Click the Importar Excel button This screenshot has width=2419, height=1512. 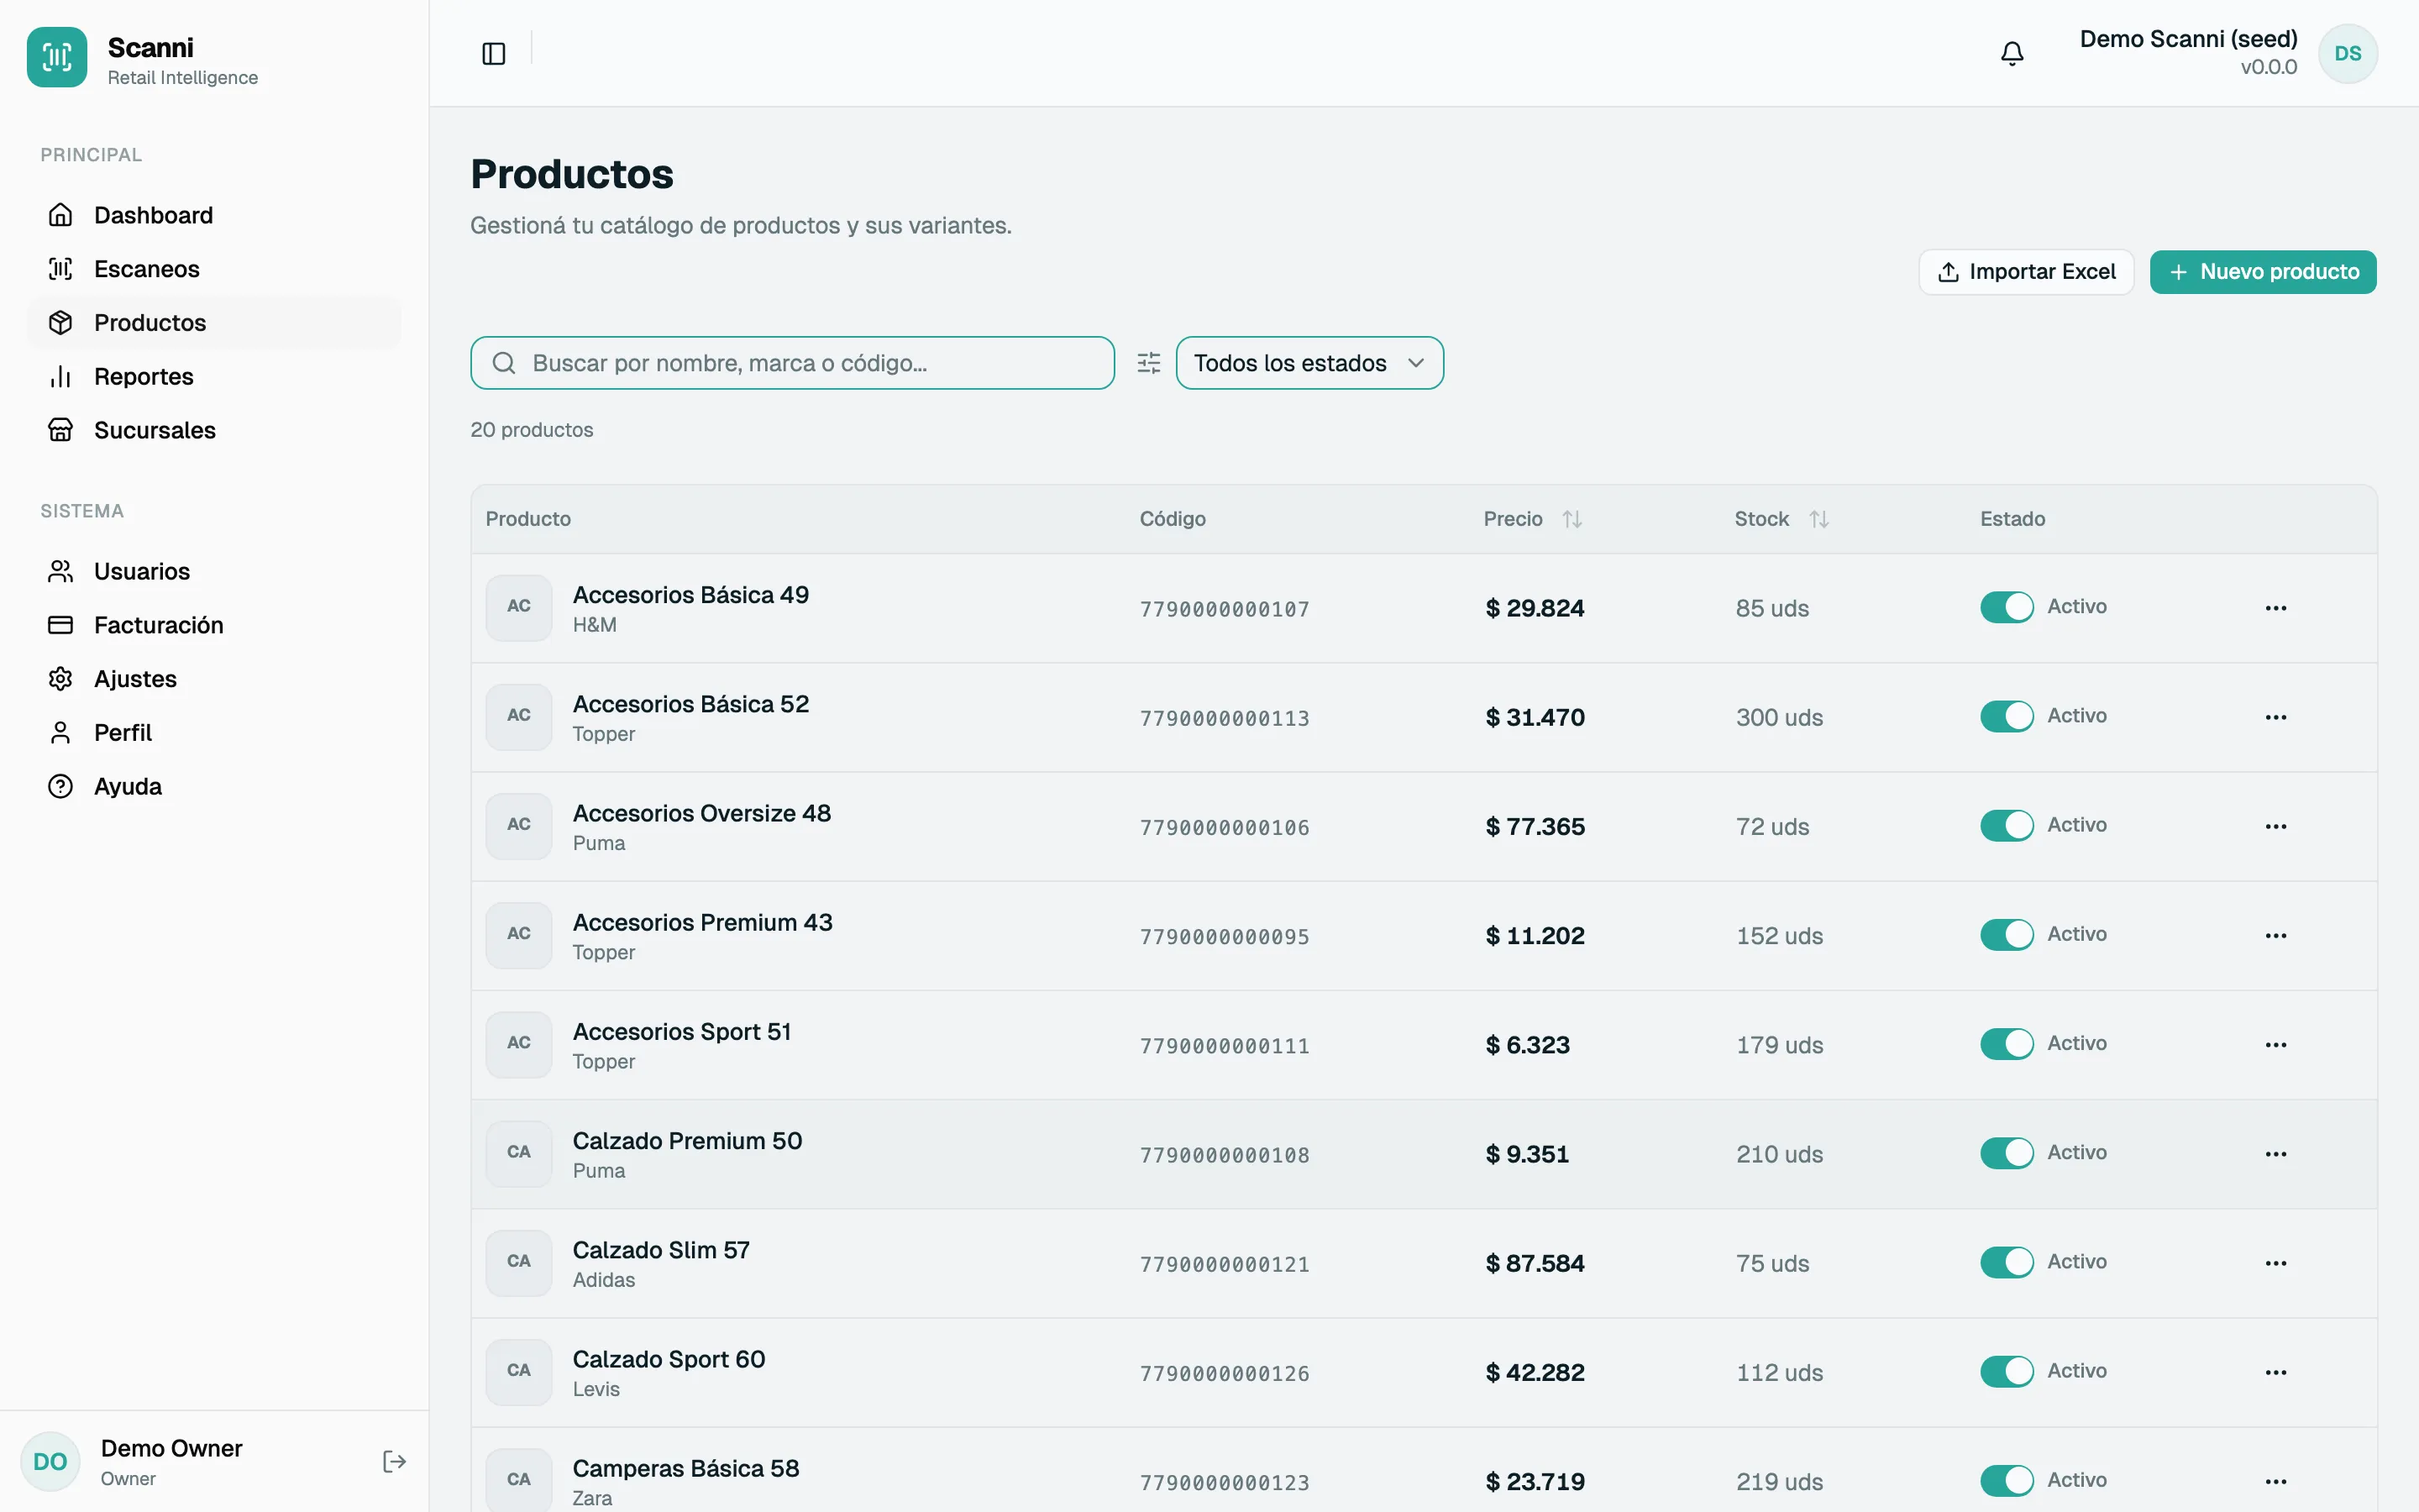coord(2026,272)
